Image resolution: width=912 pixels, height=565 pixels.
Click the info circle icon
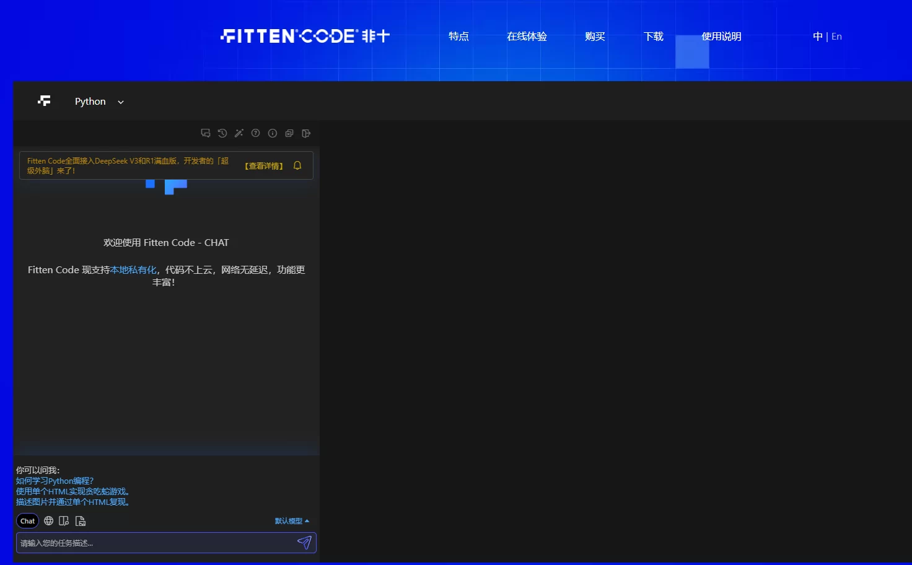coord(273,133)
